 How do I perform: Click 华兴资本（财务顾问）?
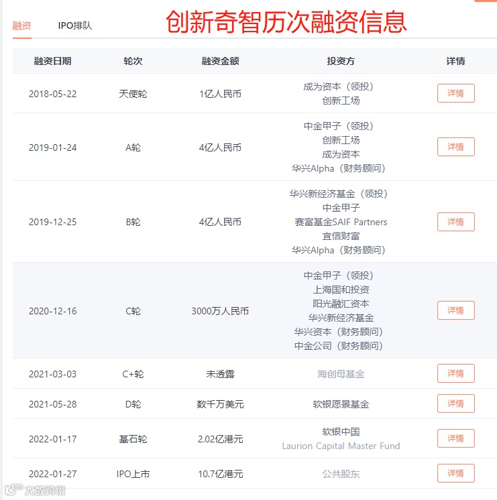(338, 332)
